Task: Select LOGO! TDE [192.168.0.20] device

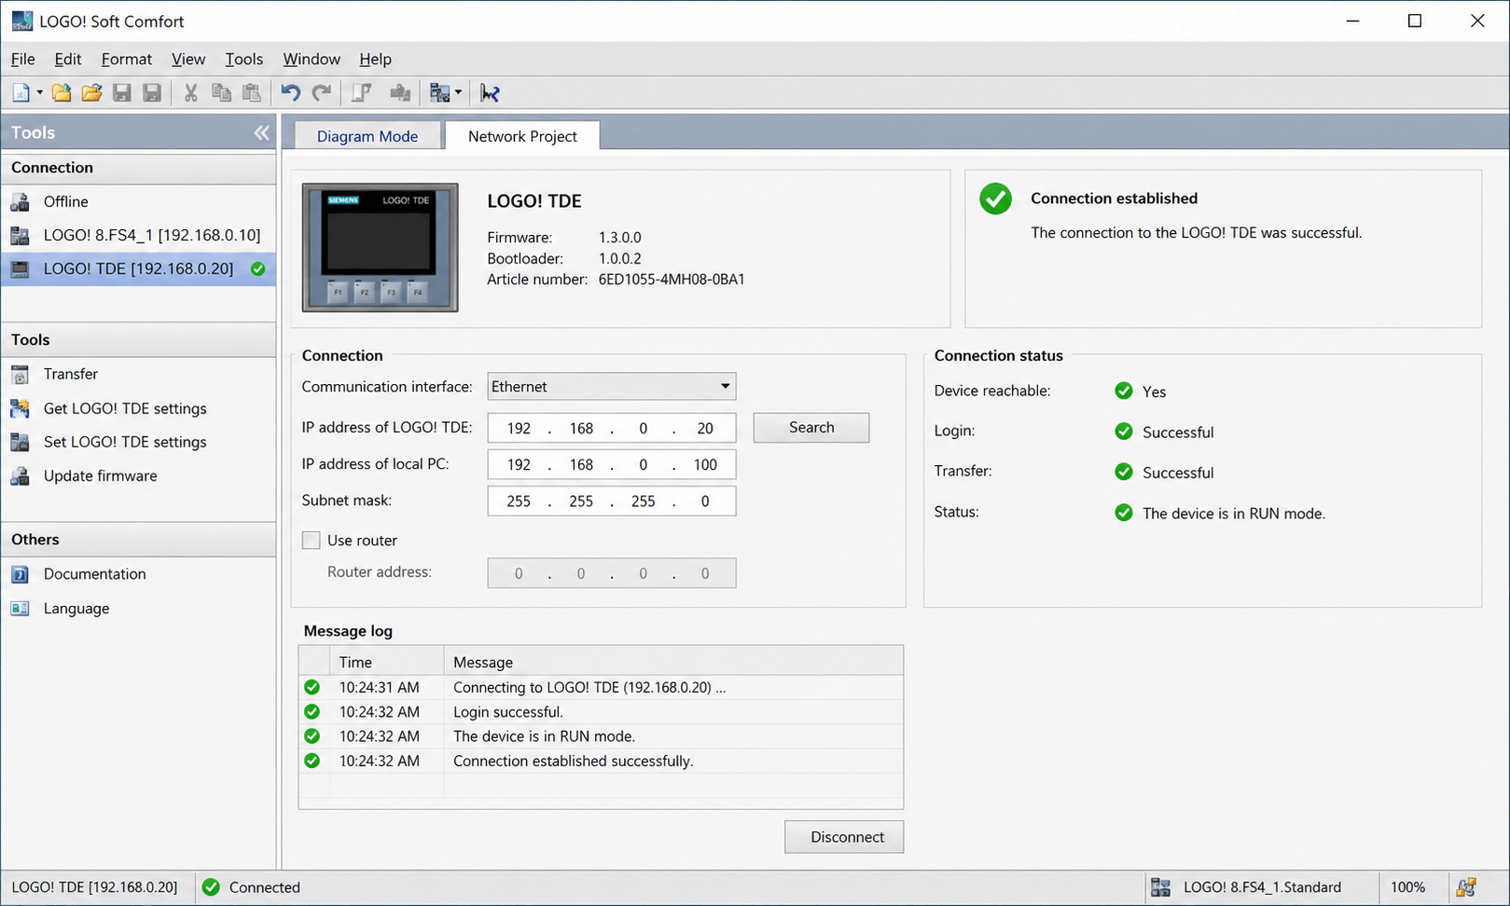Action: 138,268
